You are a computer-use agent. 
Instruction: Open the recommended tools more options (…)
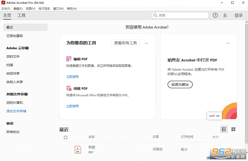[147, 43]
